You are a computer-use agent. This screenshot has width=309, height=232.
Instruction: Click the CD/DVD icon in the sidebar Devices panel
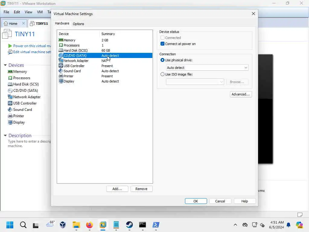click(x=10, y=91)
